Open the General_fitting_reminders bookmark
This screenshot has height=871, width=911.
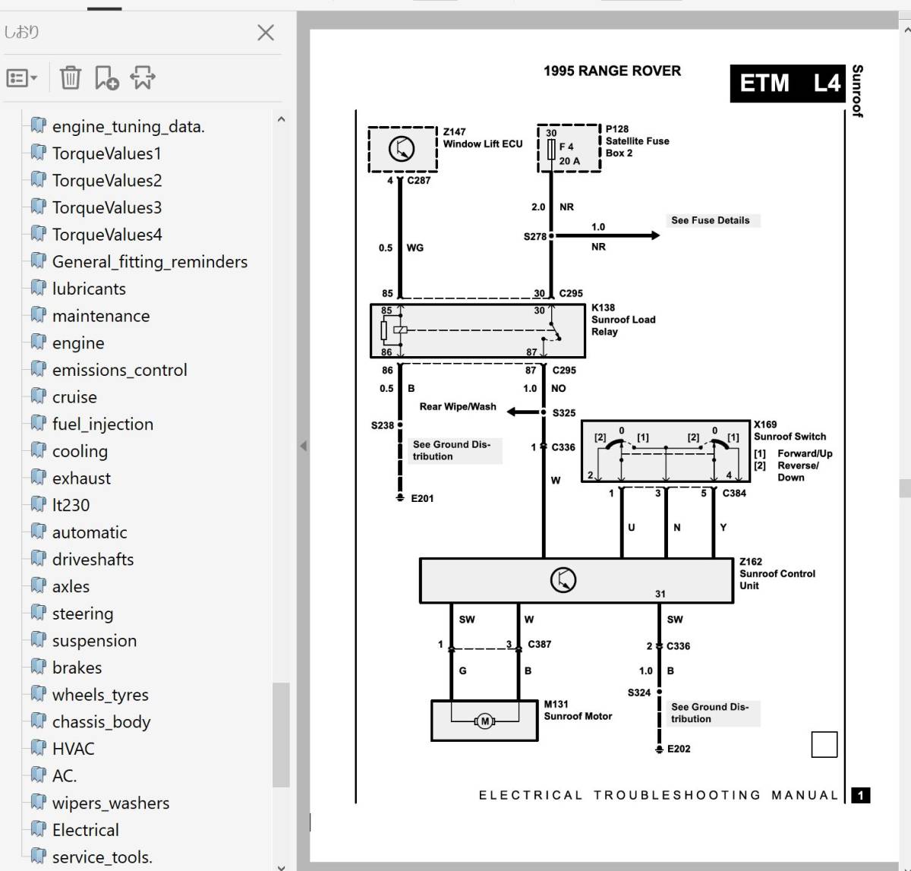[150, 262]
